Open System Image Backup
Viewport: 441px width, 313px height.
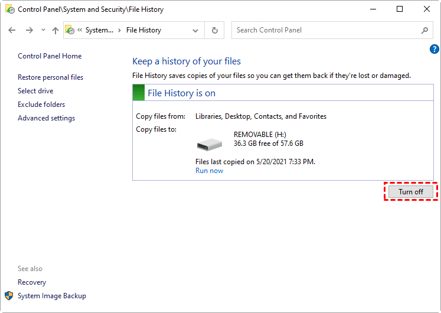[51, 296]
